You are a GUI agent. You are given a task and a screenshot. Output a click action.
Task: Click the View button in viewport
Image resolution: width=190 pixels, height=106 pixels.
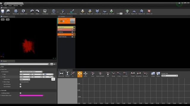point(3,19)
